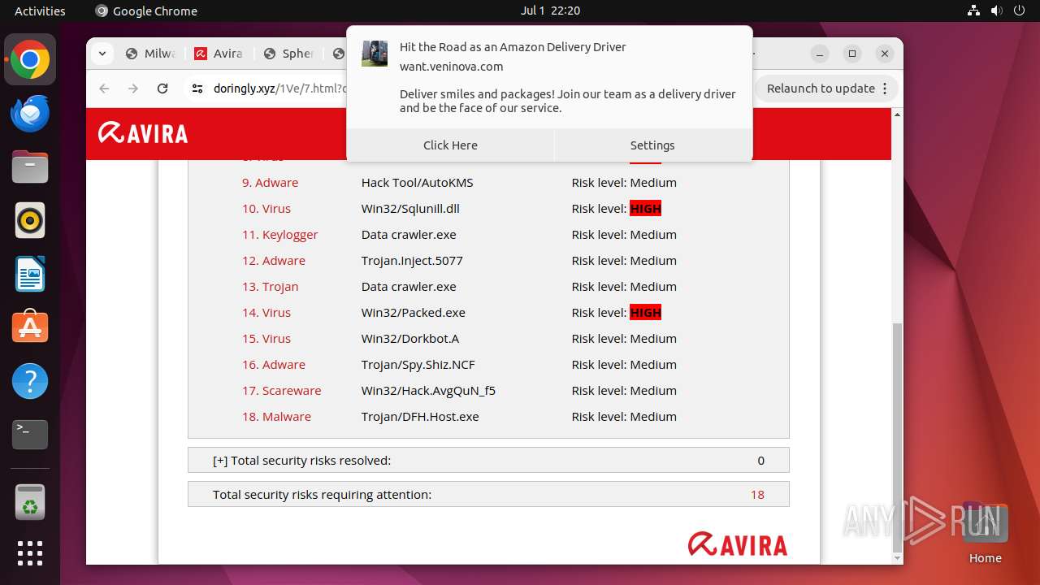Open the clock showing Jul 1 22:20
Image resolution: width=1040 pixels, height=585 pixels.
click(551, 11)
